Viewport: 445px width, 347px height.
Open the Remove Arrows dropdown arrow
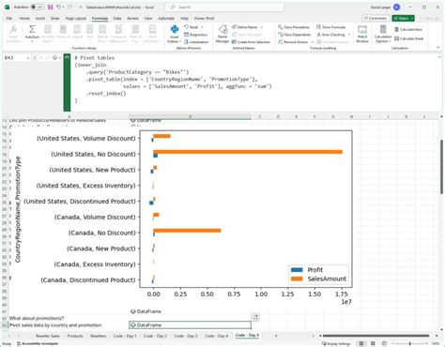[312, 42]
